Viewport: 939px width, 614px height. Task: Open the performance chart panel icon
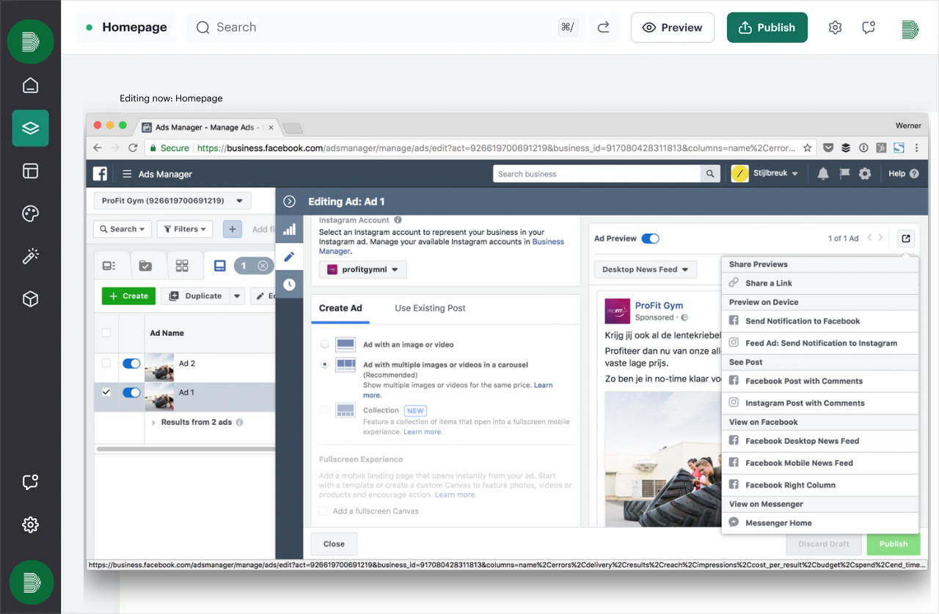tap(289, 228)
